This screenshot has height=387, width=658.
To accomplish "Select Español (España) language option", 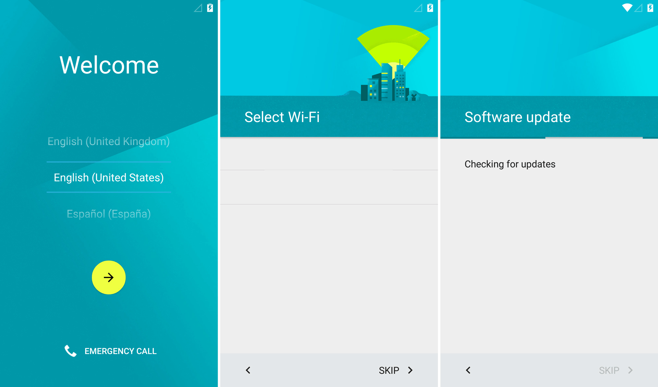I will [109, 213].
